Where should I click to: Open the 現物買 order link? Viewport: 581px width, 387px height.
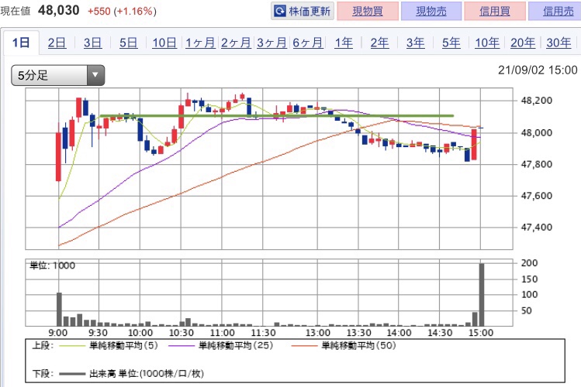tap(368, 11)
